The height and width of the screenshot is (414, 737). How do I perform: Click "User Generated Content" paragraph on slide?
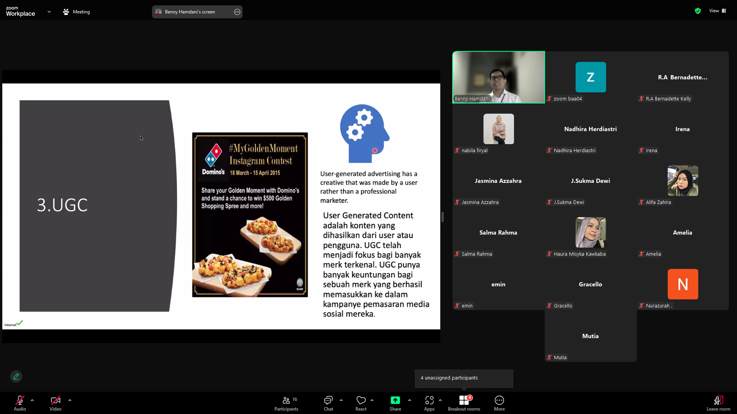coord(376,265)
